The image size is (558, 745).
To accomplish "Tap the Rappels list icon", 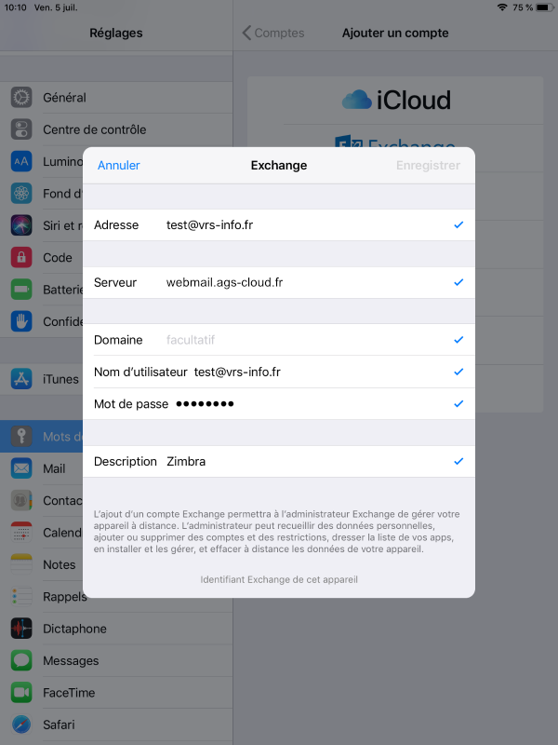I will [x=21, y=596].
